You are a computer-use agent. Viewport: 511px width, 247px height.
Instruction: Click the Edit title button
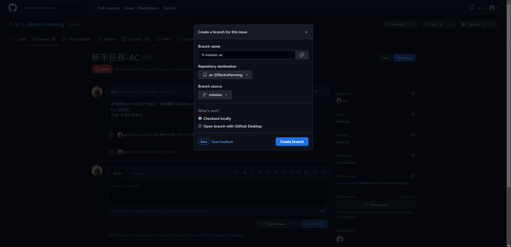pyautogui.click(x=385, y=58)
